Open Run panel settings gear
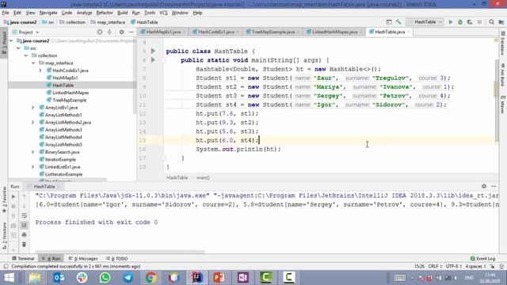This screenshot has height=285, width=507. (x=484, y=186)
